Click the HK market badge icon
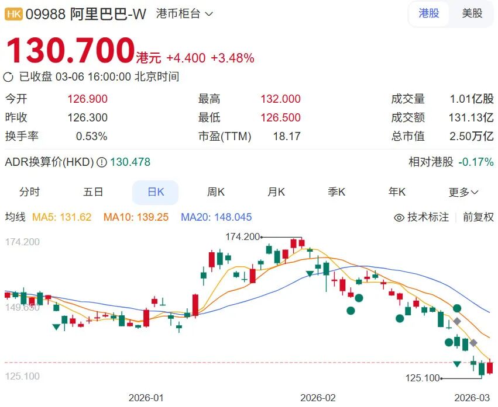Image resolution: width=498 pixels, height=407 pixels. pyautogui.click(x=13, y=14)
